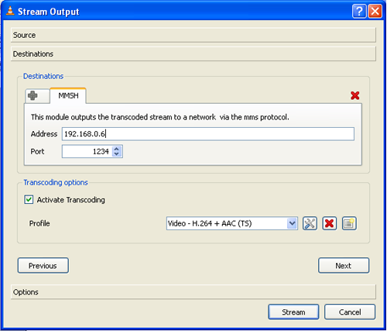Create a new profile with the notepad icon
The image size is (387, 331).
click(x=349, y=223)
